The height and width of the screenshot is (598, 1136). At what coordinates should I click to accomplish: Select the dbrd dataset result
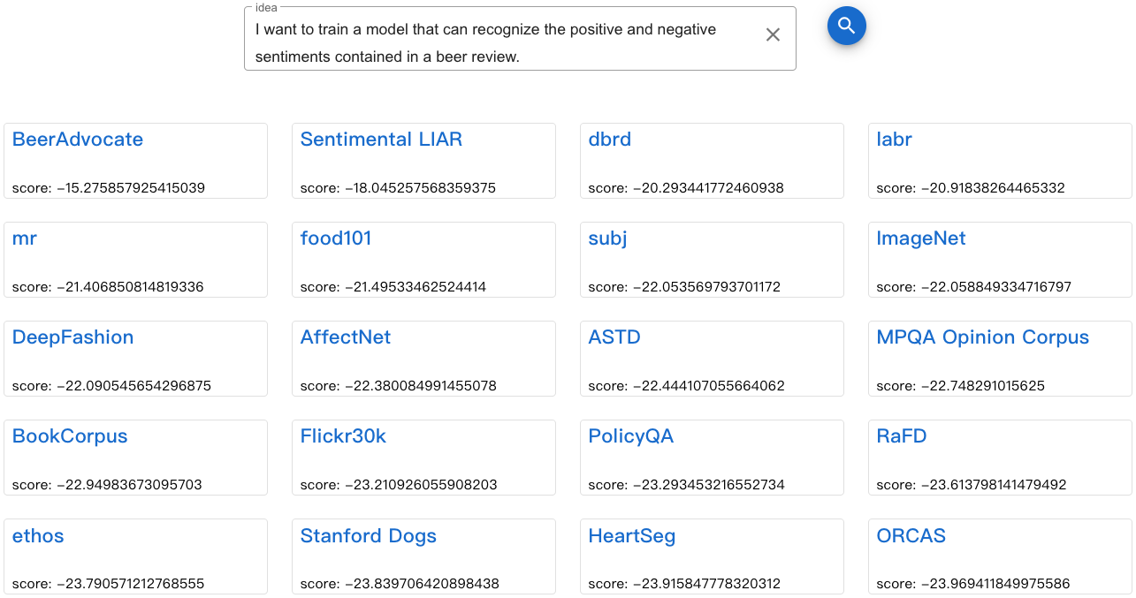[610, 140]
